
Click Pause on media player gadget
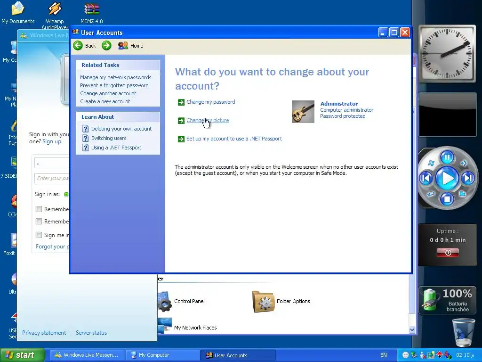(x=447, y=157)
